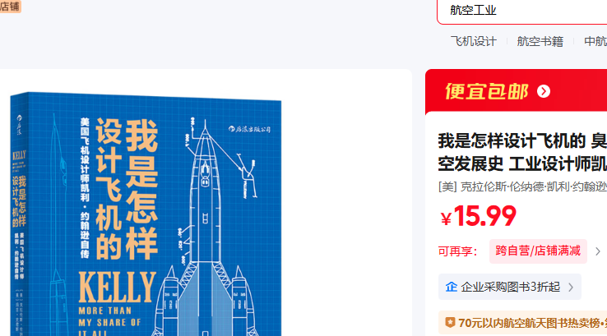607x336 pixels.
Task: Click the blue 企 enterprise icon
Action: (452, 287)
